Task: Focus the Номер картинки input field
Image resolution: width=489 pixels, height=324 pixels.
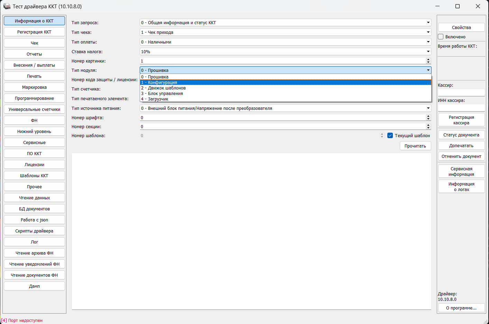Action: [283, 61]
